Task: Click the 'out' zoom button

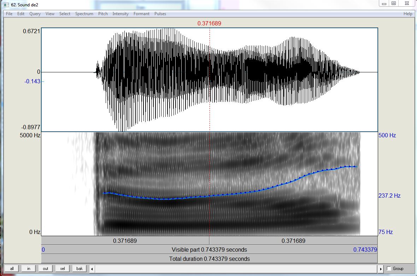Action: pyautogui.click(x=46, y=269)
